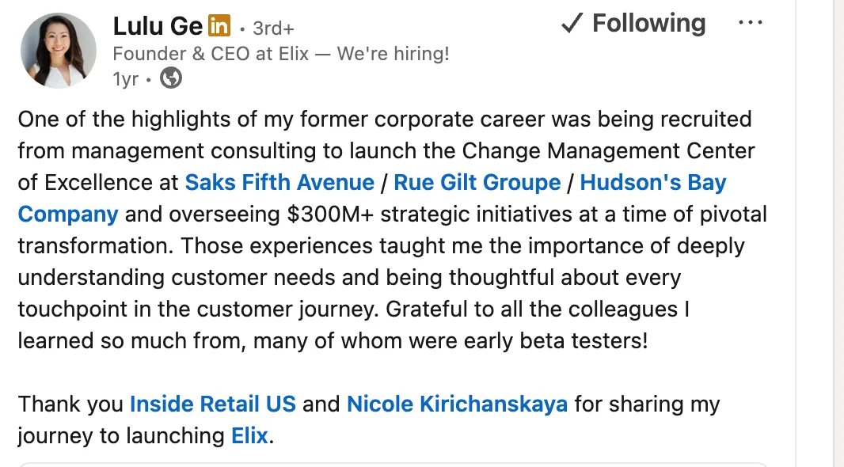Open Nicole Kirichanskaya's profile link
This screenshot has width=844, height=467.
point(457,404)
